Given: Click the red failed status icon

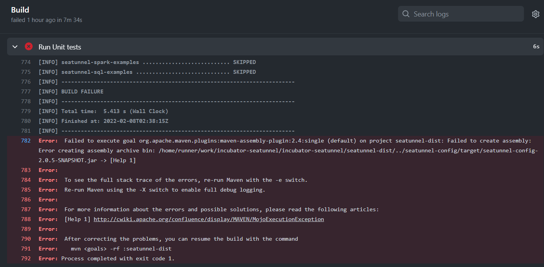Looking at the screenshot, I should [x=29, y=46].
